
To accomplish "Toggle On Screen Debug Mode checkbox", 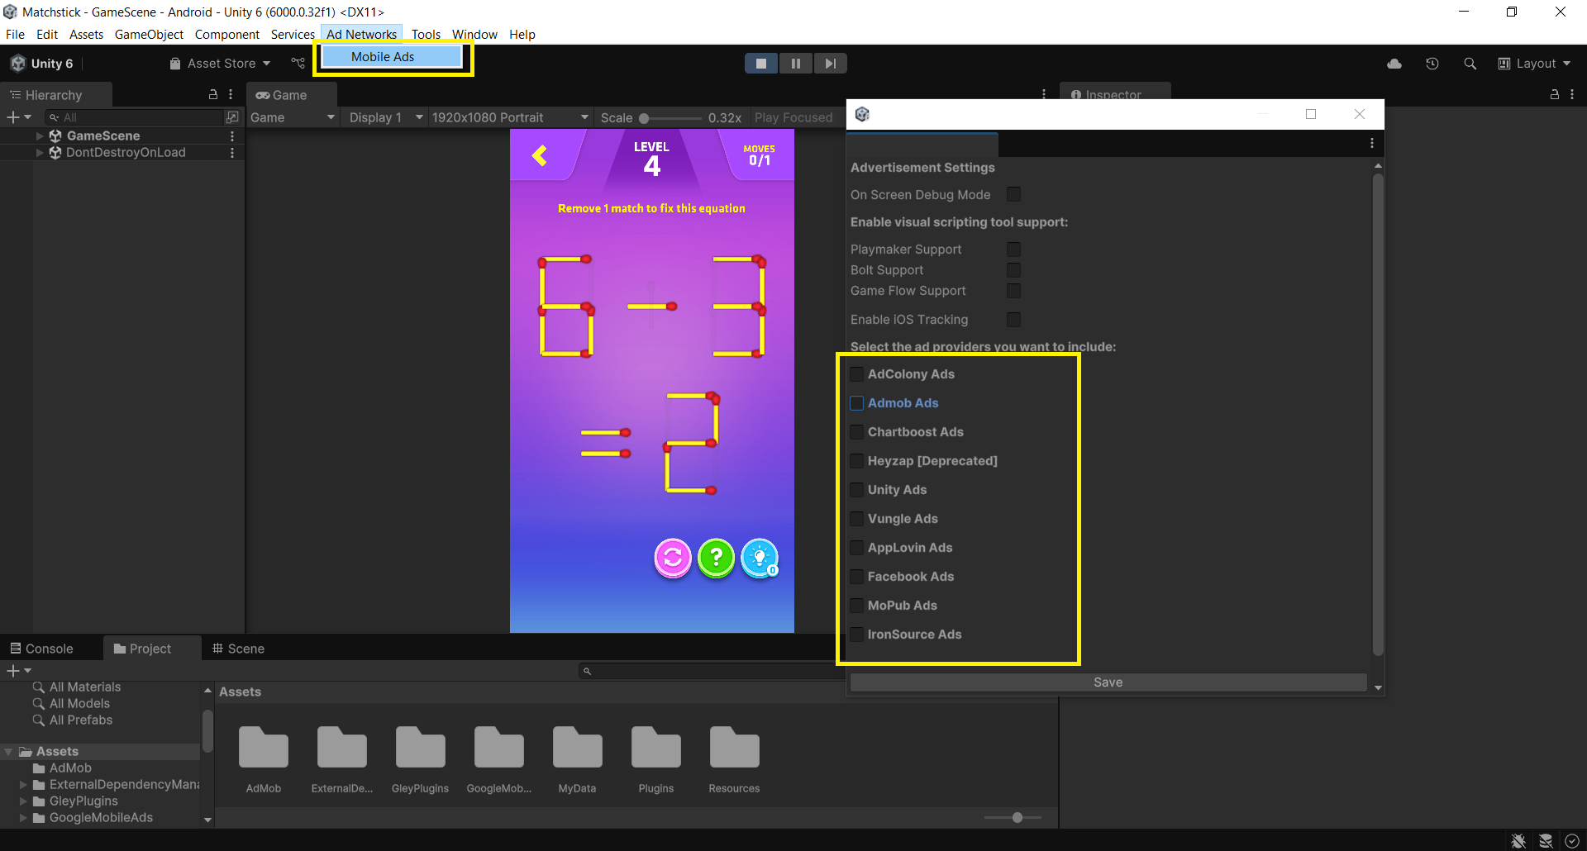I will 1013,195.
